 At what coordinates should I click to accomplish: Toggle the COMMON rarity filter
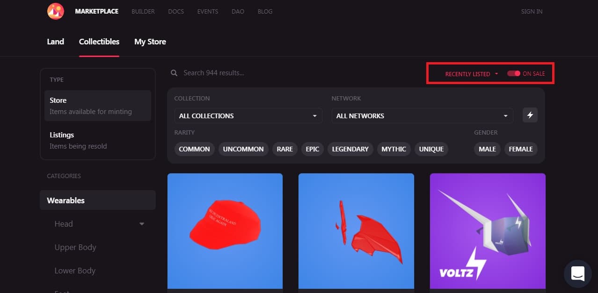[x=195, y=149]
